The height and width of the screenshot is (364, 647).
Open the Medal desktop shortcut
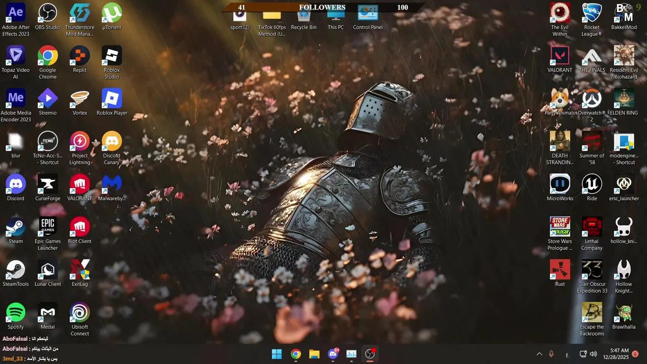(x=48, y=316)
